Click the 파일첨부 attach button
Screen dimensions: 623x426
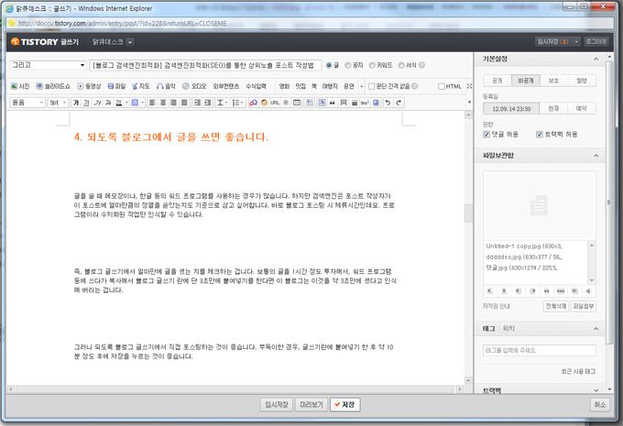click(584, 306)
